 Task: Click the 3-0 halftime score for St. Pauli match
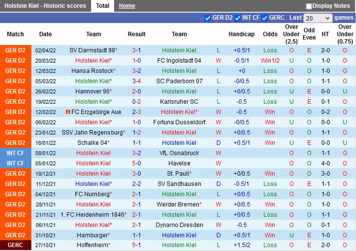[325, 174]
